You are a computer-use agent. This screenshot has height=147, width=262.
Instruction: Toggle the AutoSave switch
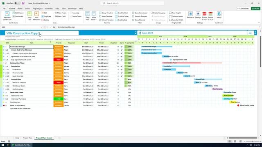[17, 3]
